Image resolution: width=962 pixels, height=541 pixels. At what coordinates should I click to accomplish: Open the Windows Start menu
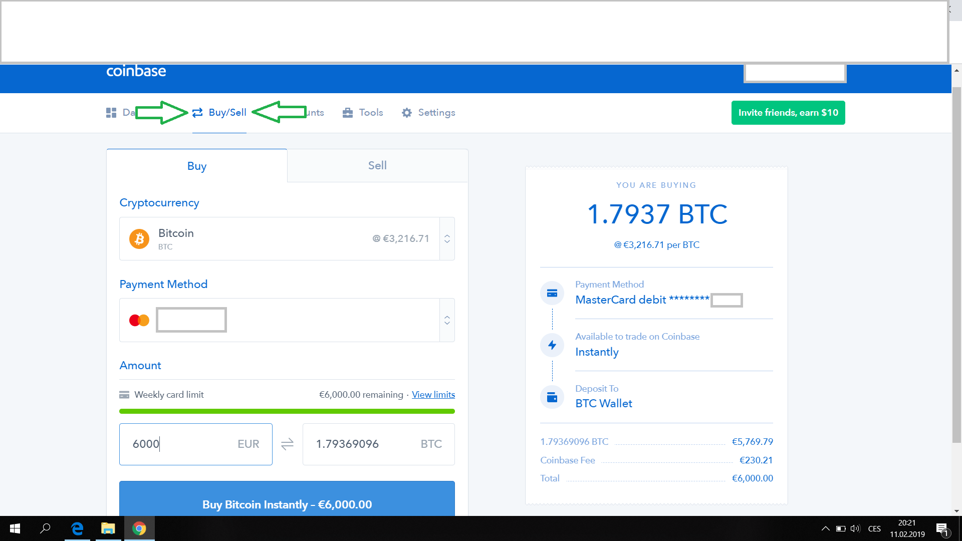pos(15,528)
